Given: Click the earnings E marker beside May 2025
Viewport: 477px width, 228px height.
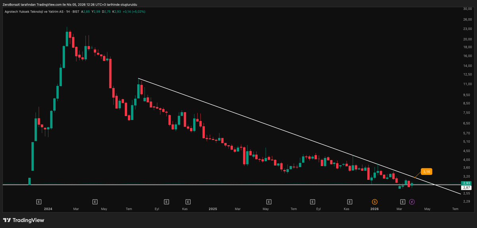Looking at the screenshot, I should point(269,202).
